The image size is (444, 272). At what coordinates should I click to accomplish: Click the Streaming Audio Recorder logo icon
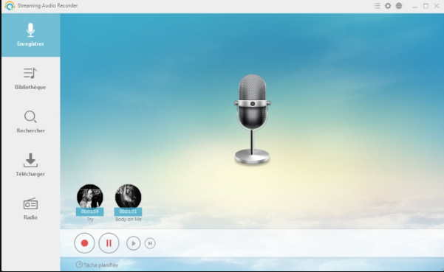[x=10, y=6]
